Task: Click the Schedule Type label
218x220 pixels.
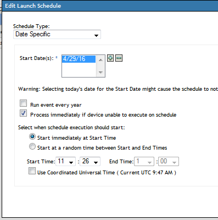Action: [x=31, y=26]
